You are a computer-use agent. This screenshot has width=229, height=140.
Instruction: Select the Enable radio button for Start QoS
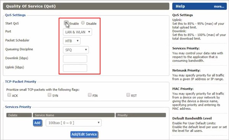(66, 23)
